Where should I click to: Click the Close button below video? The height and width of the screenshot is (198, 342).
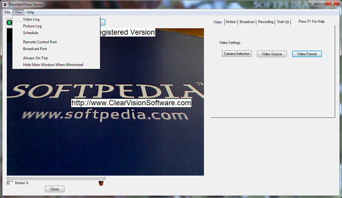pyautogui.click(x=55, y=189)
